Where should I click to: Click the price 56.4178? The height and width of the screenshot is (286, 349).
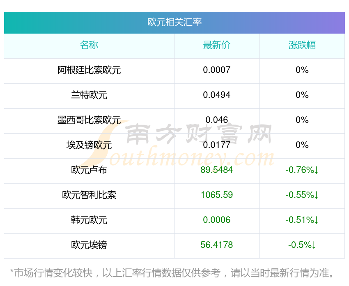point(216,245)
